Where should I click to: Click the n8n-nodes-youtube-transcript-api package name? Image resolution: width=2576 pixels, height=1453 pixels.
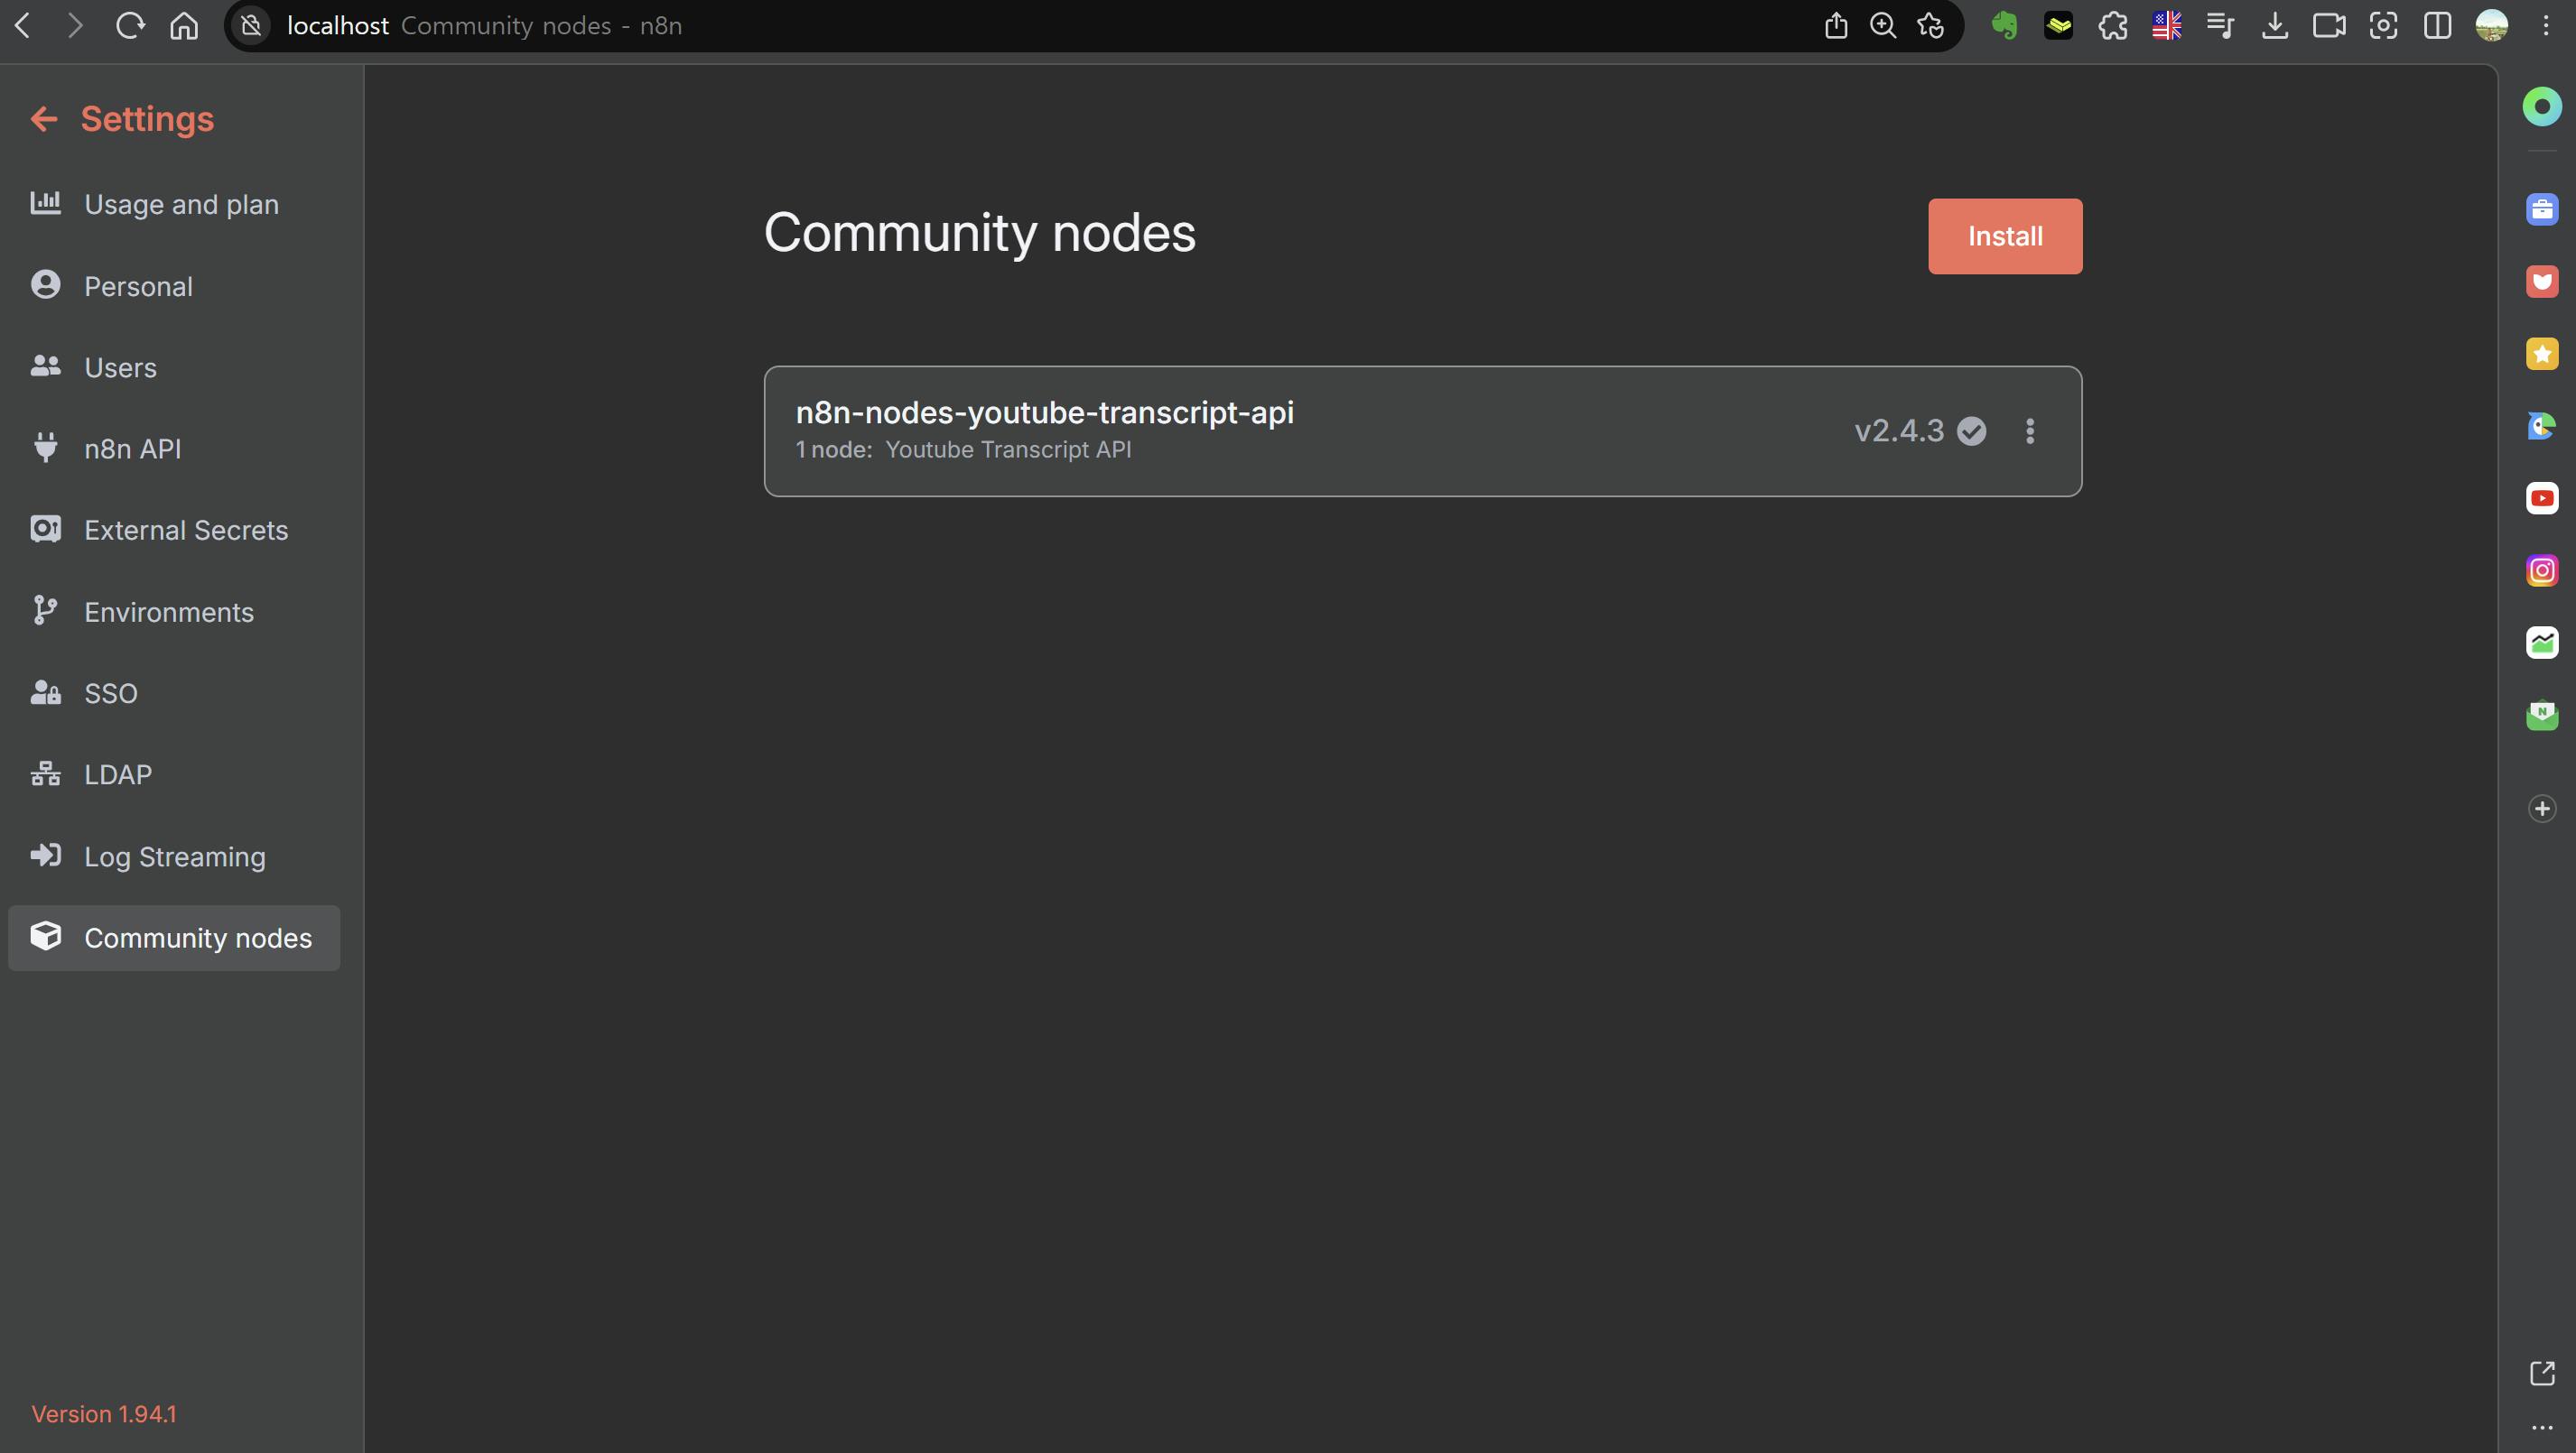click(x=1044, y=412)
